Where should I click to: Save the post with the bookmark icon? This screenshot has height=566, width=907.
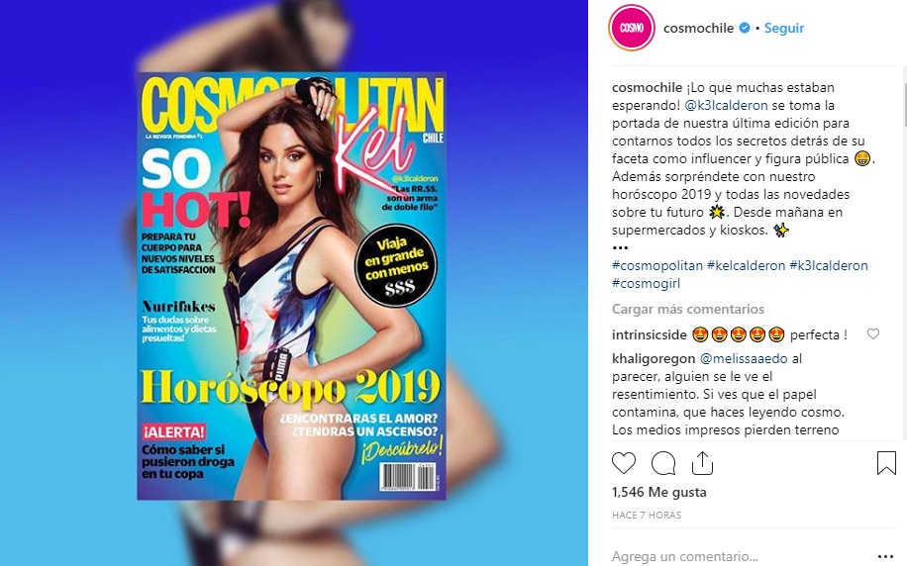886,463
